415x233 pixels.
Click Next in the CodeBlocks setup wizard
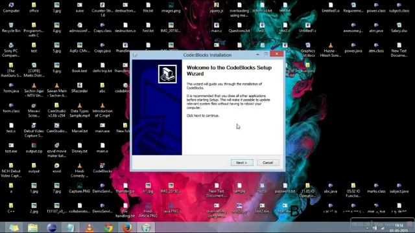tap(242, 162)
